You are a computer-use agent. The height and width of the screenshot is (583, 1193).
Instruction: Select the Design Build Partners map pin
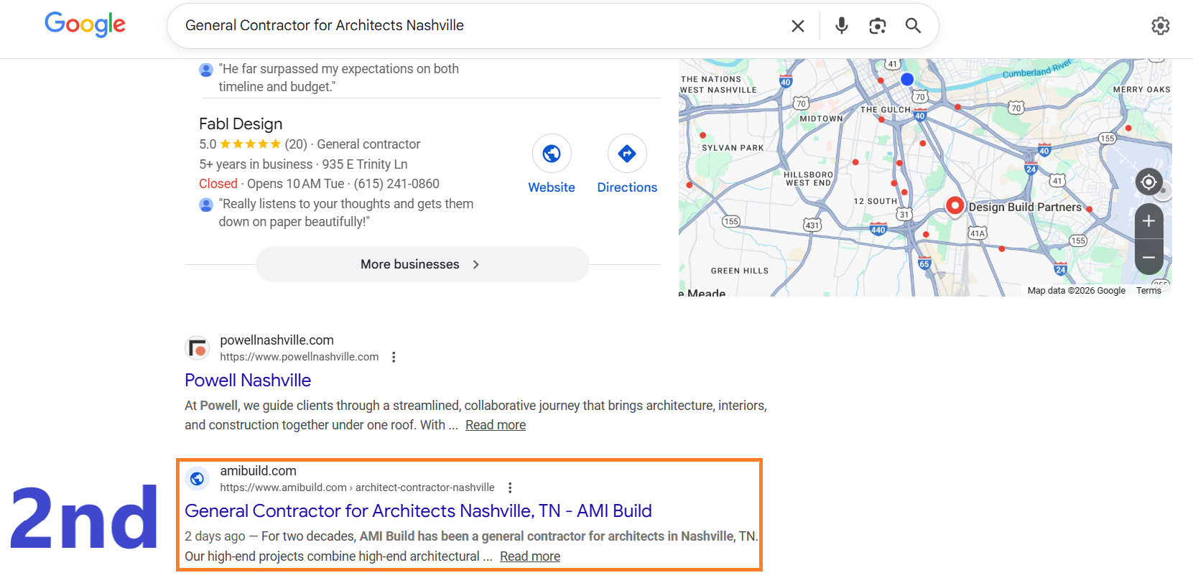[x=955, y=206]
